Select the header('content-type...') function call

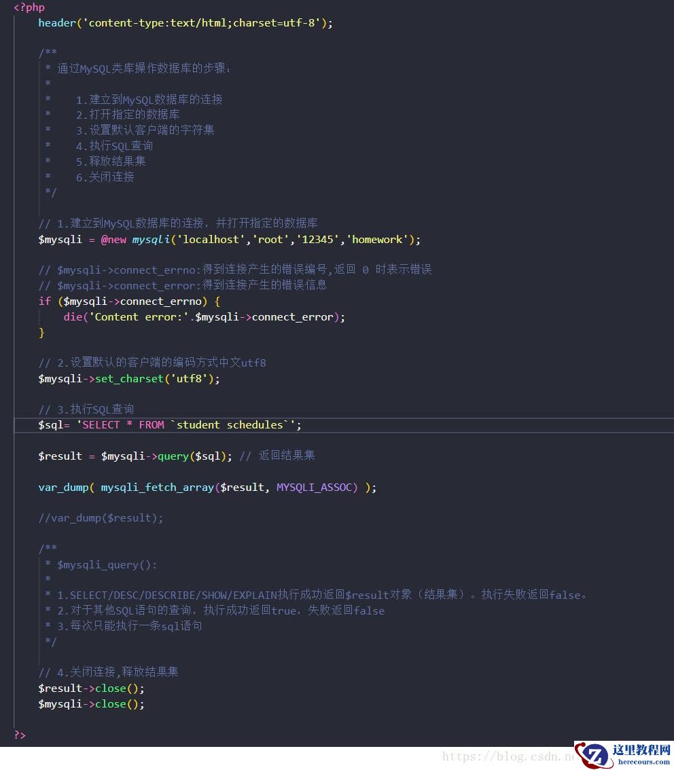click(183, 22)
